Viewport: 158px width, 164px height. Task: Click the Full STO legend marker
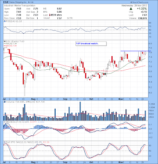pyautogui.click(x=5, y=142)
